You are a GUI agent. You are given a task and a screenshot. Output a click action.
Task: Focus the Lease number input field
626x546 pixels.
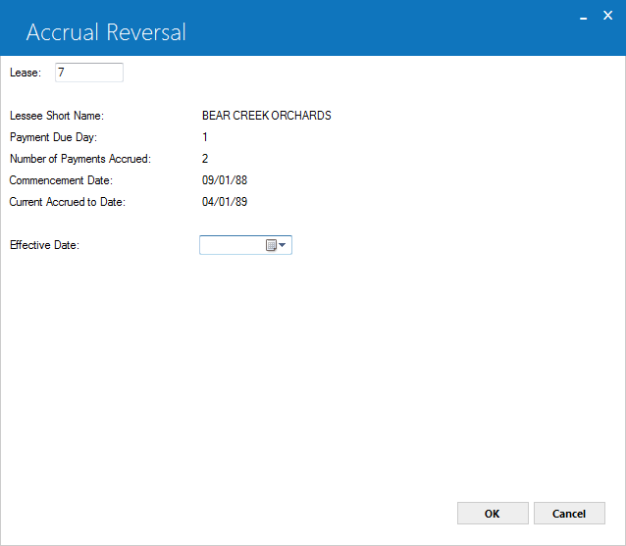click(x=89, y=73)
